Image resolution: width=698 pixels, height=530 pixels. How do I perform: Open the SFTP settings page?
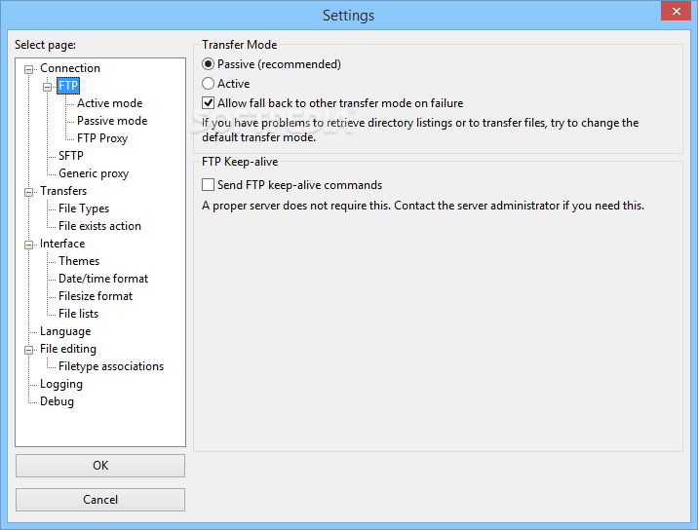pos(71,156)
